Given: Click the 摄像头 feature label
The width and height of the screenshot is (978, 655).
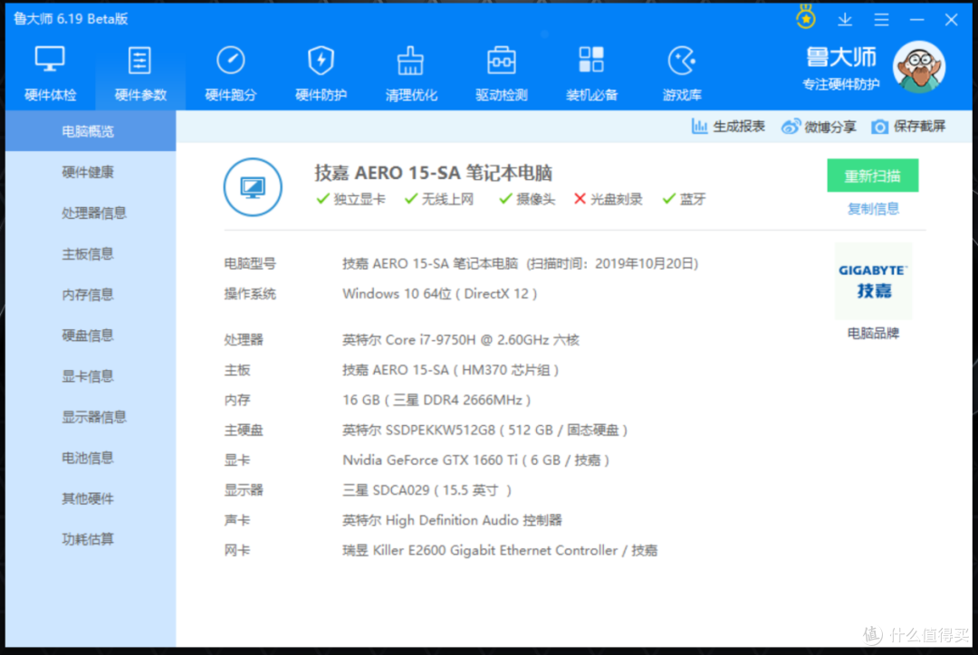Looking at the screenshot, I should pyautogui.click(x=536, y=199).
